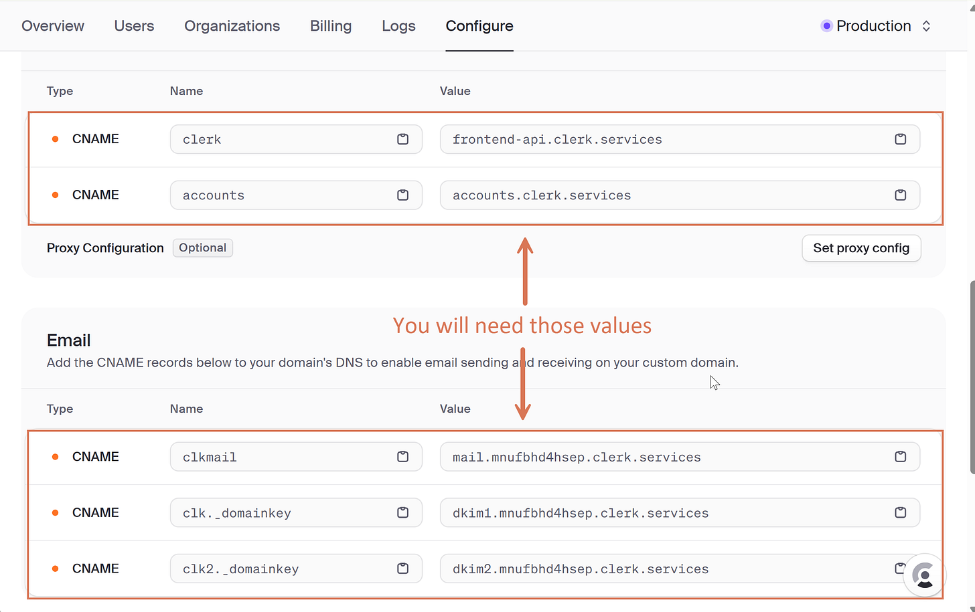Click the dkim1.mnufbhd4hsep.clerk.services field

(680, 513)
